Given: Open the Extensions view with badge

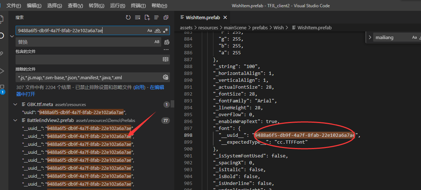Looking at the screenshot, I should pyautogui.click(x=2, y=89).
